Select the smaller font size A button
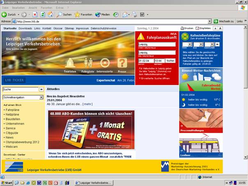 point(215,28)
